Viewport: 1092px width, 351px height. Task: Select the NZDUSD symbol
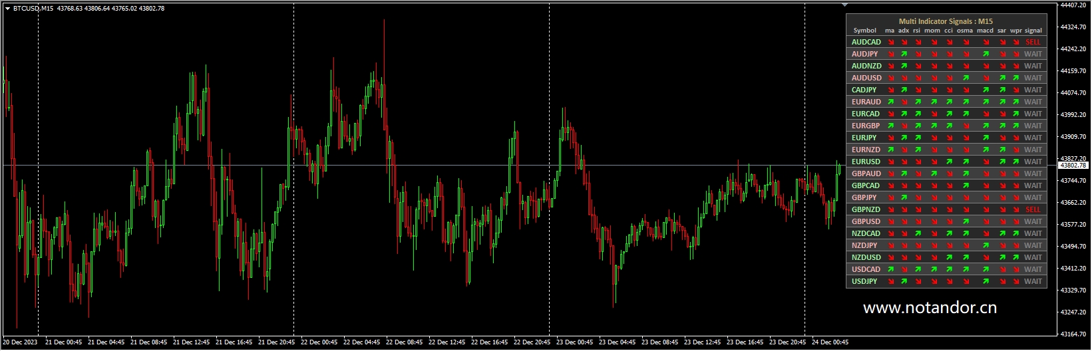866,257
